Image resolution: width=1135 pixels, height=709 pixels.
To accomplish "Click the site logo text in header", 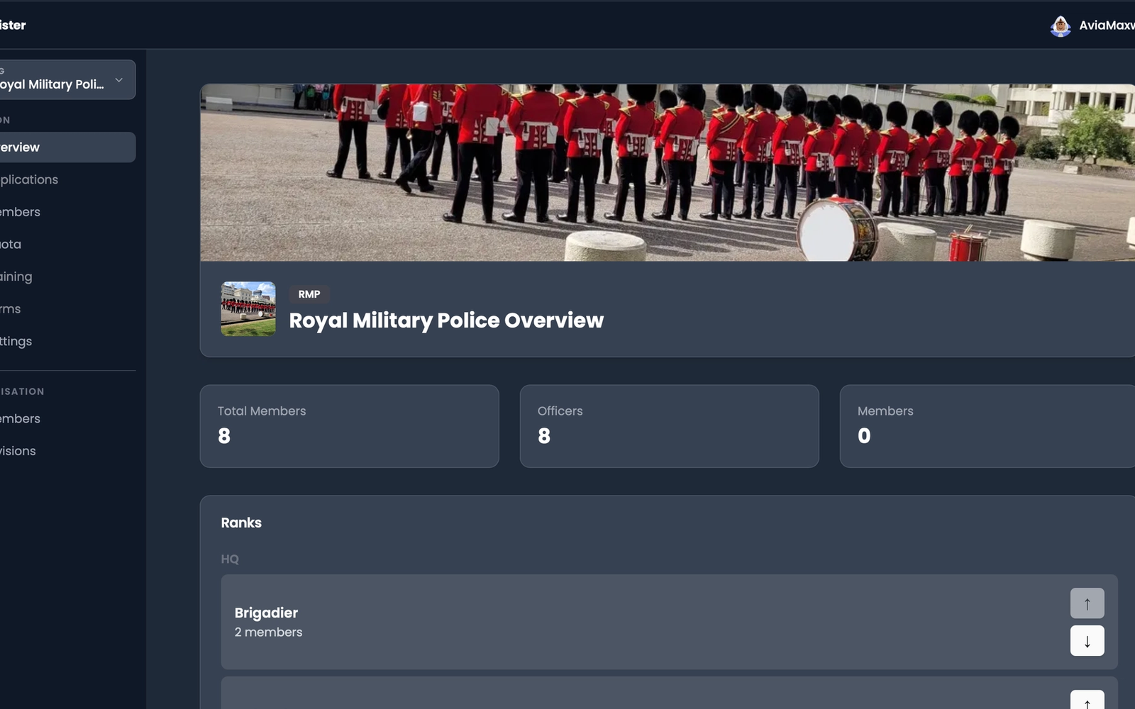I will (x=13, y=26).
